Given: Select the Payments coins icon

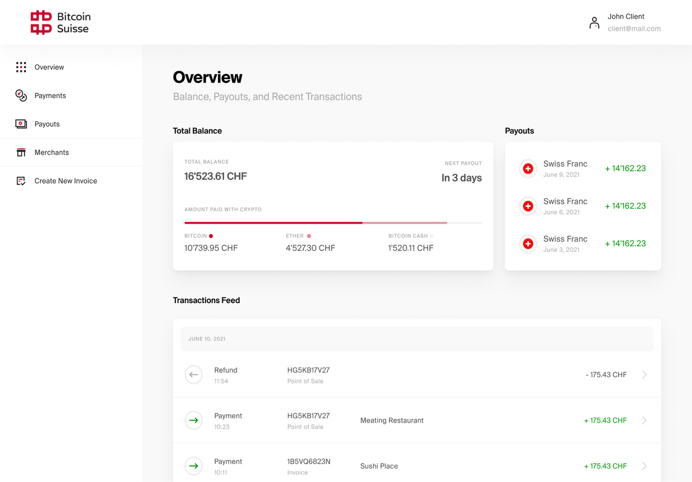Looking at the screenshot, I should [21, 95].
